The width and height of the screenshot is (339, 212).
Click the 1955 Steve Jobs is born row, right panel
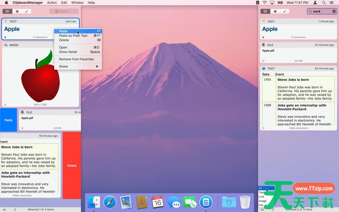(x=298, y=89)
